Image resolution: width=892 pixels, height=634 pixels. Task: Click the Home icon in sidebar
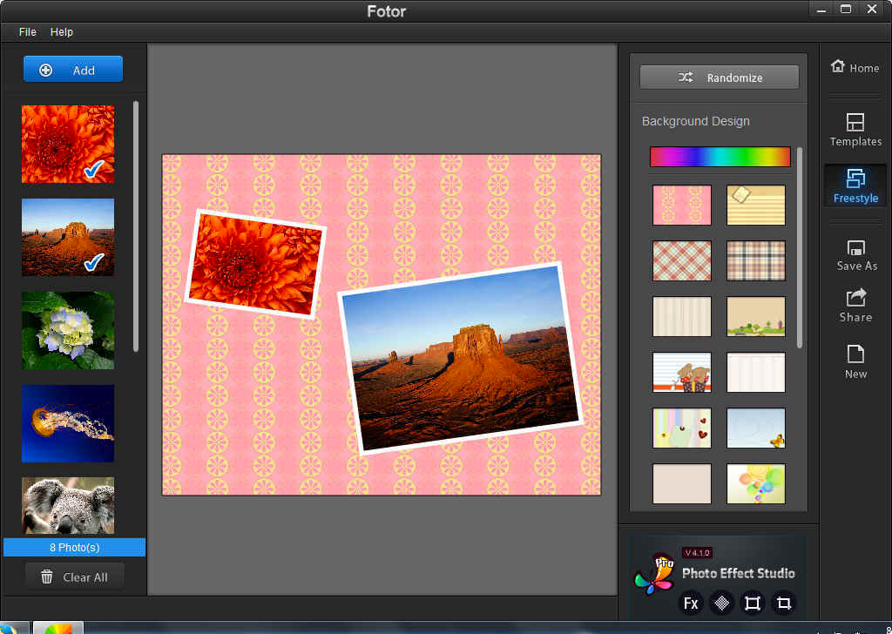838,67
